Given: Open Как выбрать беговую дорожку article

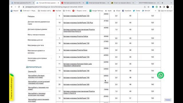Looking at the screenshot, I should coord(36,76).
